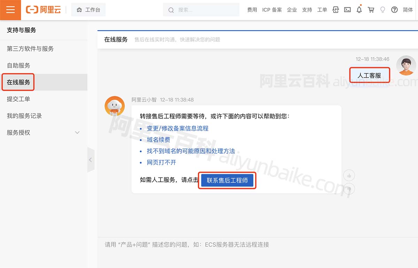Viewport: 418px width, 268px height.
Task: Open the help question-mark icon
Action: point(394,10)
